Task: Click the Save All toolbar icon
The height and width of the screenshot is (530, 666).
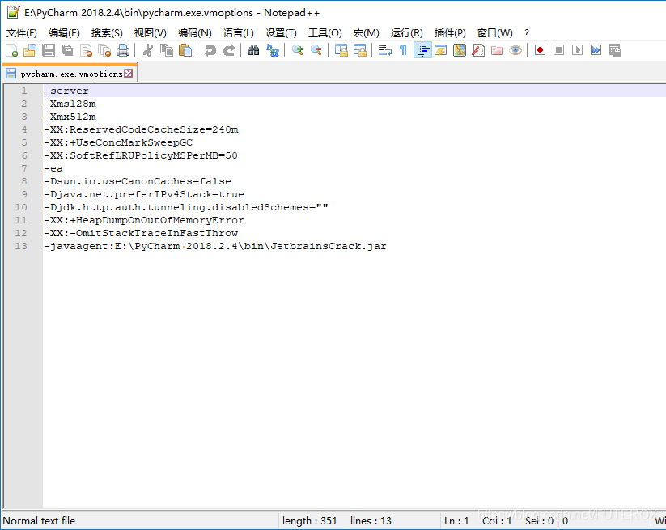Action: pyautogui.click(x=67, y=50)
